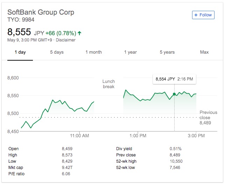Switch to the 5 days tab
Screen dimensions: 225x185
(57, 52)
